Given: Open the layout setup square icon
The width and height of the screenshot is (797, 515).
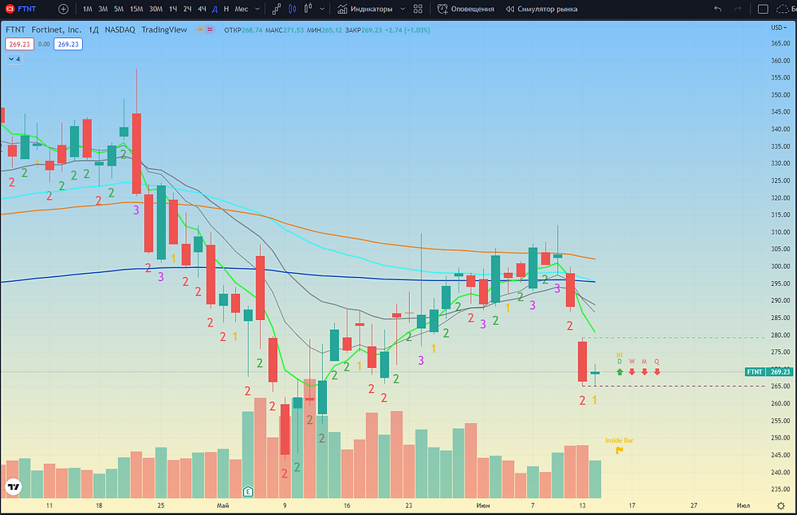Looking at the screenshot, I should pos(763,9).
